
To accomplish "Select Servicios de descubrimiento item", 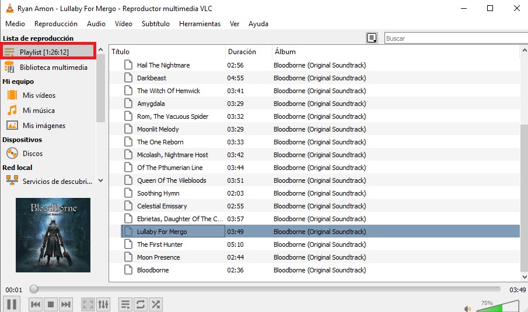I will coord(48,182).
